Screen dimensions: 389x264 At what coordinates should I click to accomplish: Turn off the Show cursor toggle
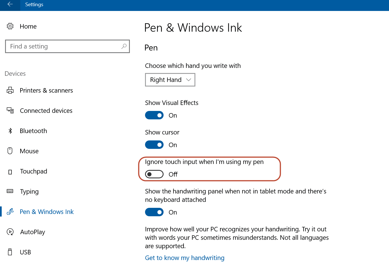(154, 145)
